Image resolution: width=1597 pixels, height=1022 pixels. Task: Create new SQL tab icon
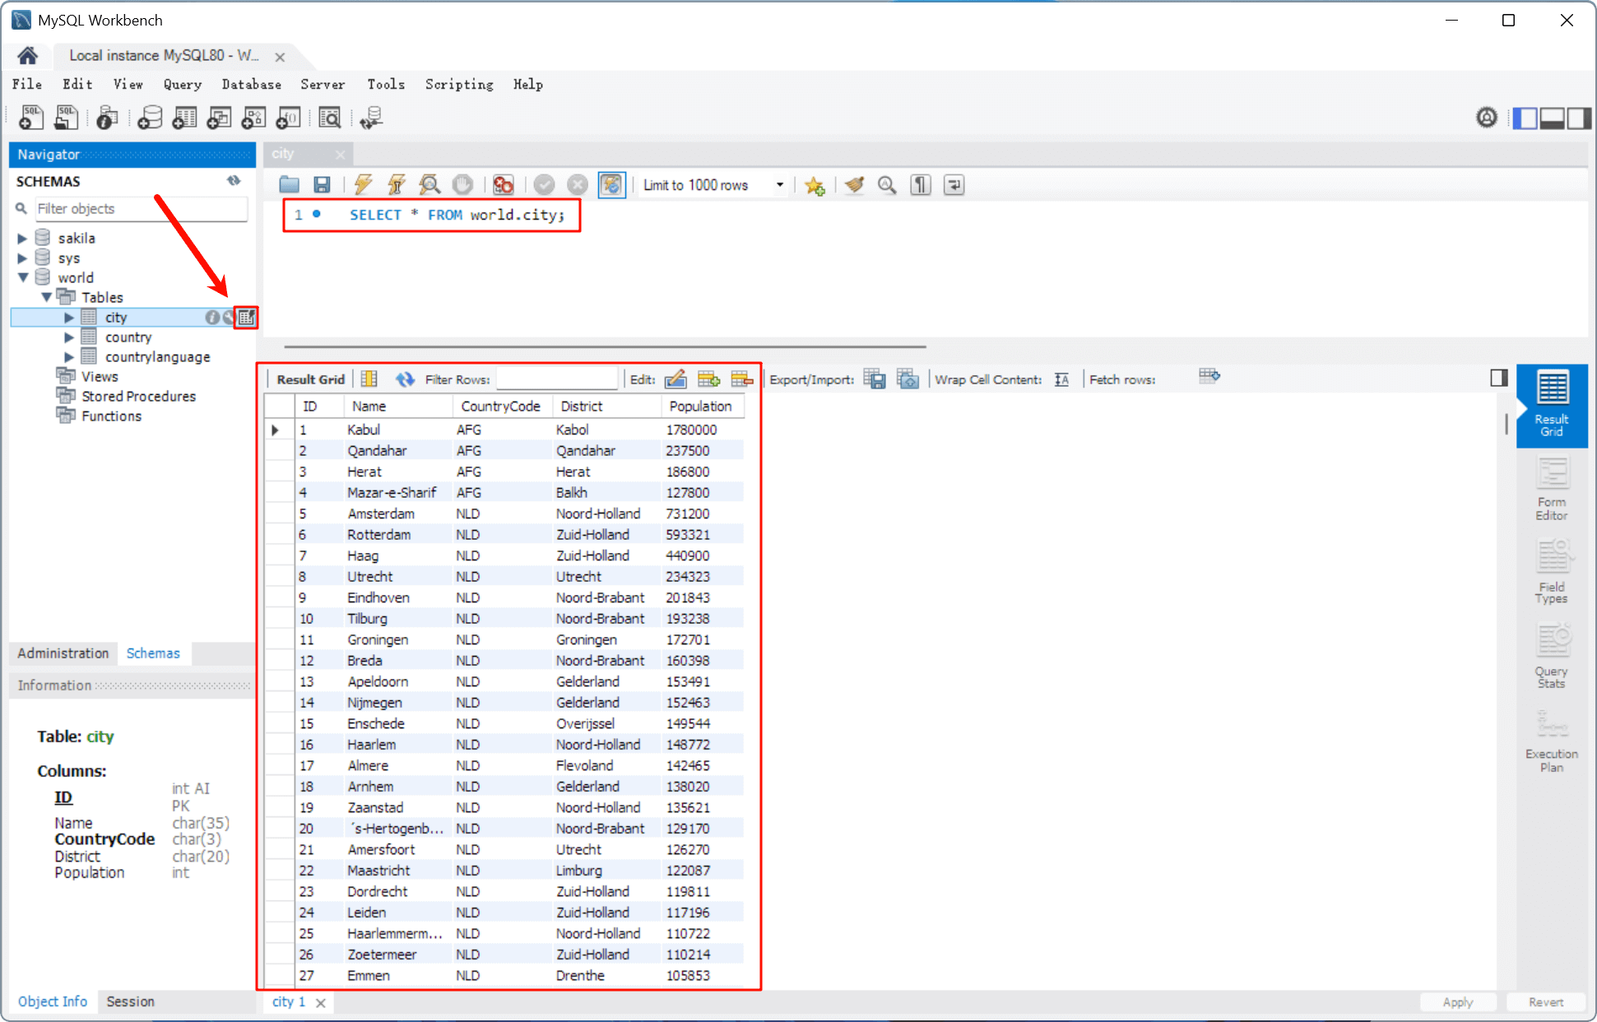[31, 118]
